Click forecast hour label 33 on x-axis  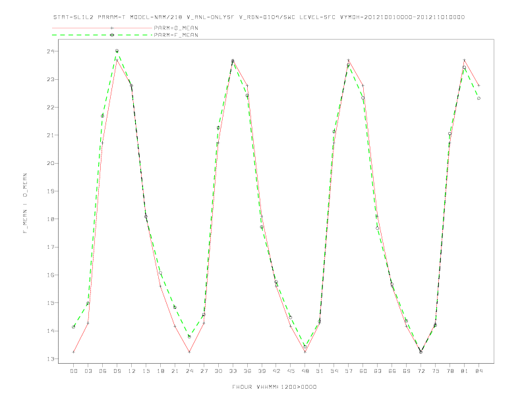[233, 371]
